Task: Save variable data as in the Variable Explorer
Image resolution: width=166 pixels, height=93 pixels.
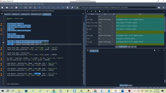Action: pos(95,11)
